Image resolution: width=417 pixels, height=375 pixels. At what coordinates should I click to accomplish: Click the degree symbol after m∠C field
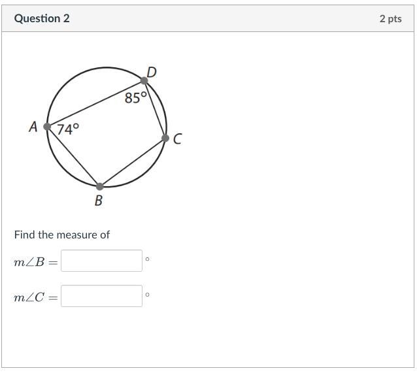(147, 295)
